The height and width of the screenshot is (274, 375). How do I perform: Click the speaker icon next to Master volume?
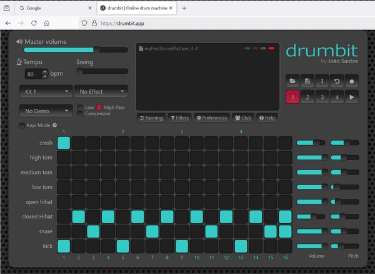click(x=19, y=42)
